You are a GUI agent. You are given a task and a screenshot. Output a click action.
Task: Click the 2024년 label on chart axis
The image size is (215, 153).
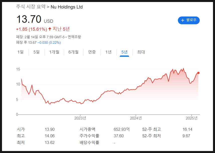coord(136,118)
